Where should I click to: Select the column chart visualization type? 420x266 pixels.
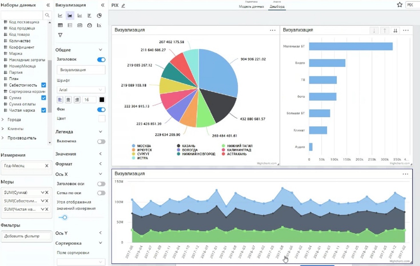click(x=80, y=15)
